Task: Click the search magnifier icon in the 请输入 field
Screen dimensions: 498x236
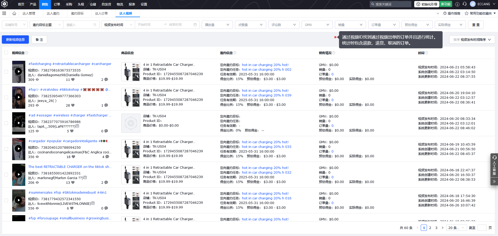Action: 94,24
